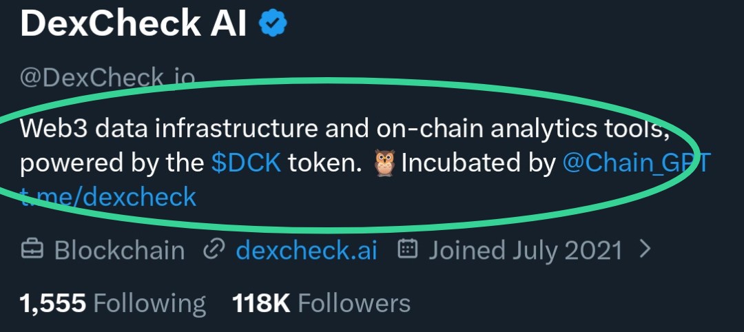The image size is (744, 332).
Task: Open the @Chain_GPT mention
Action: click(x=636, y=165)
